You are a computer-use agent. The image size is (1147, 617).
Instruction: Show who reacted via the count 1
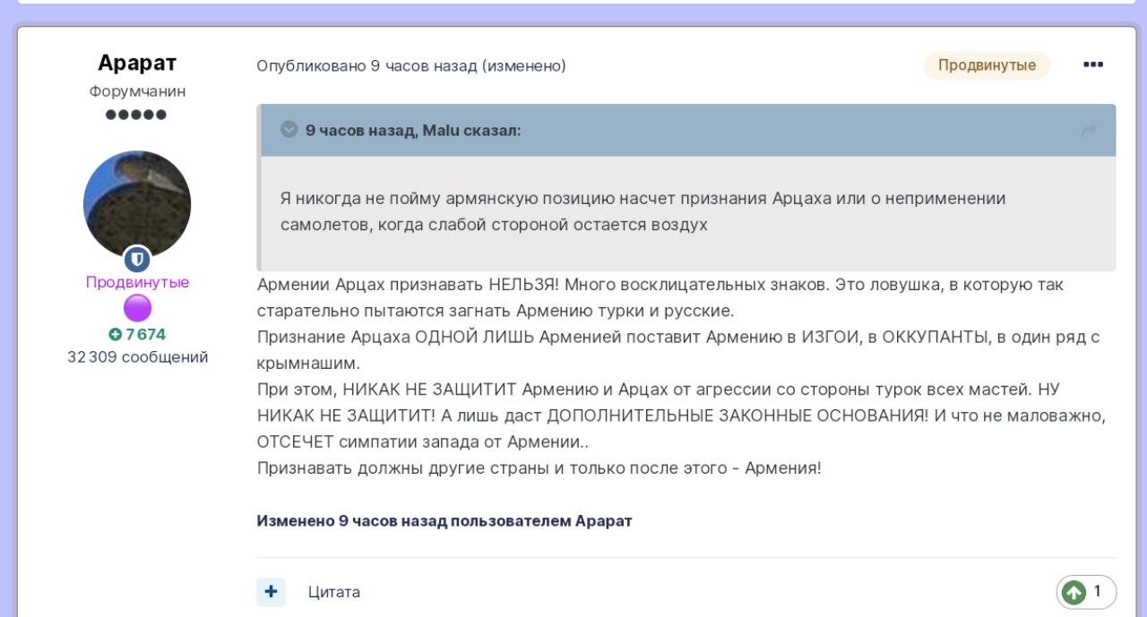tap(1097, 592)
